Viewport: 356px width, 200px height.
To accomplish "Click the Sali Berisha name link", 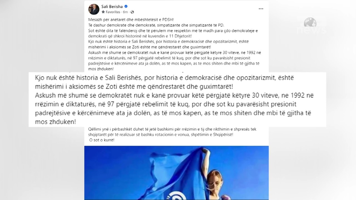I will [112, 6].
